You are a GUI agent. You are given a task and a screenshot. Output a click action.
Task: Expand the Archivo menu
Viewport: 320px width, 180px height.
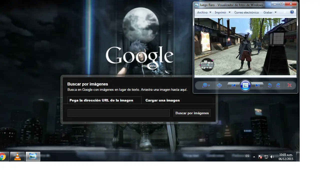click(x=204, y=12)
